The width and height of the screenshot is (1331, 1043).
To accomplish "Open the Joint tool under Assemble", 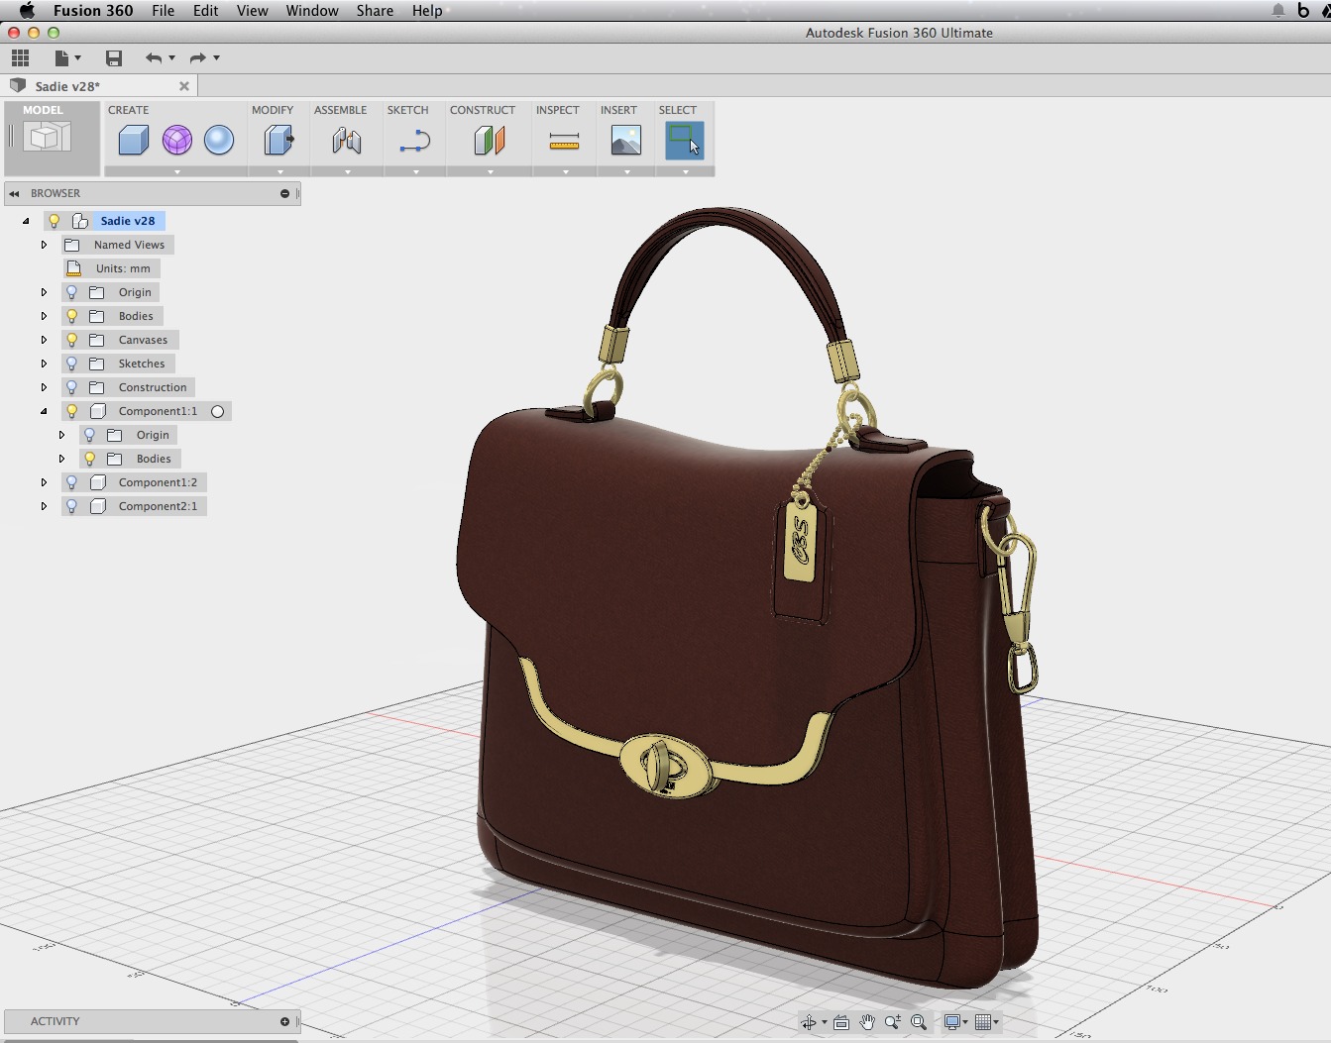I will 346,141.
